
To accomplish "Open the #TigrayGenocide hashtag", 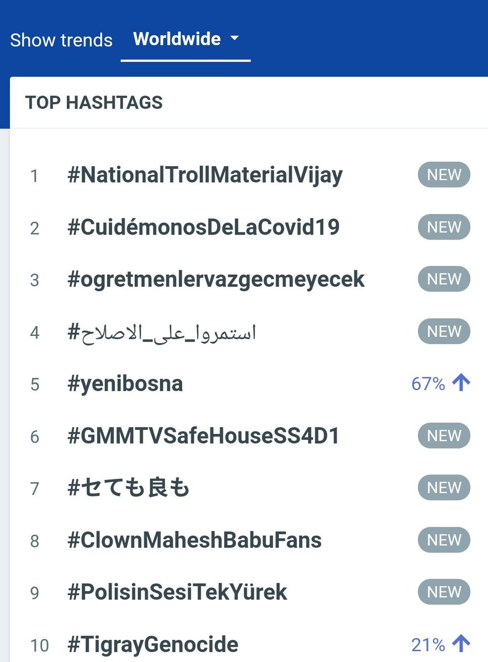I will [x=153, y=644].
